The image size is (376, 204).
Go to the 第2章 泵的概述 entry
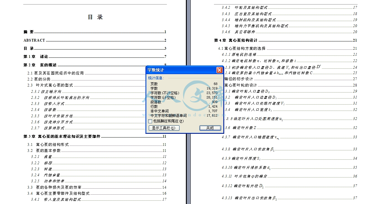(x=95, y=65)
